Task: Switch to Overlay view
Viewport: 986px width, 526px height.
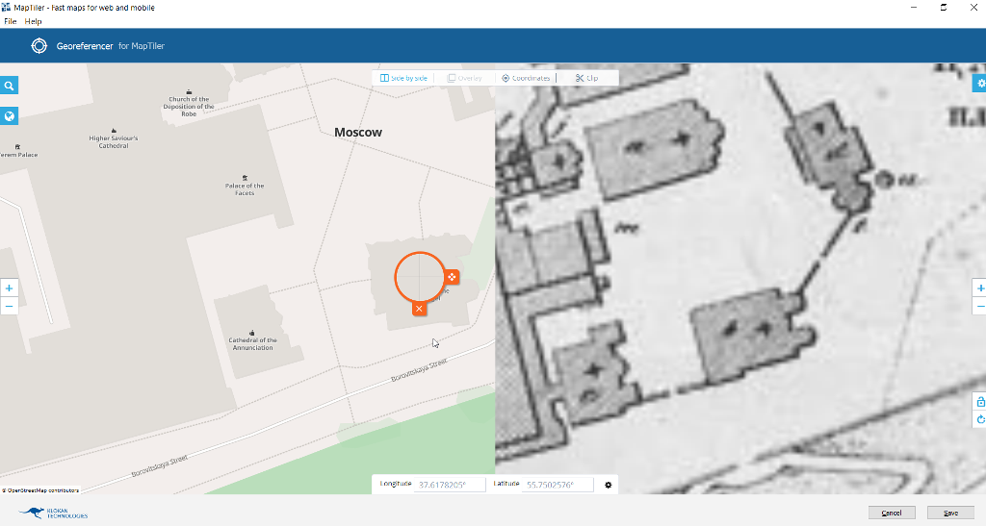Action: (x=464, y=78)
